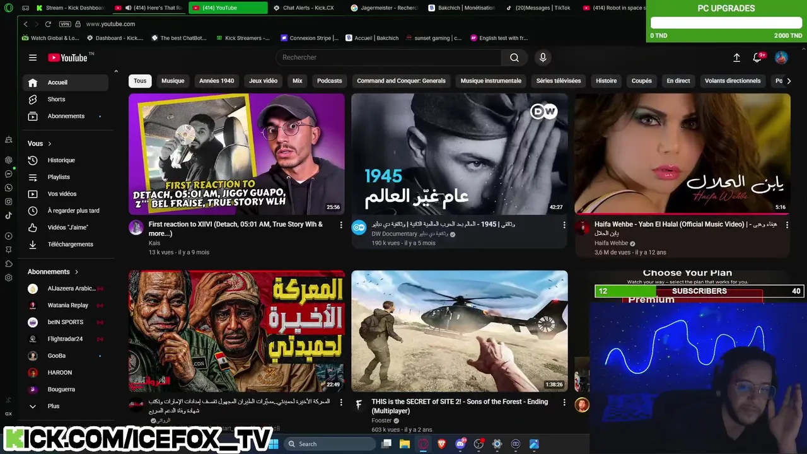
Task: Open WhatsApp in Opera sidebar
Action: point(8,188)
